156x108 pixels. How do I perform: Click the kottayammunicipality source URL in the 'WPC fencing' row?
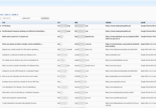[121, 71]
